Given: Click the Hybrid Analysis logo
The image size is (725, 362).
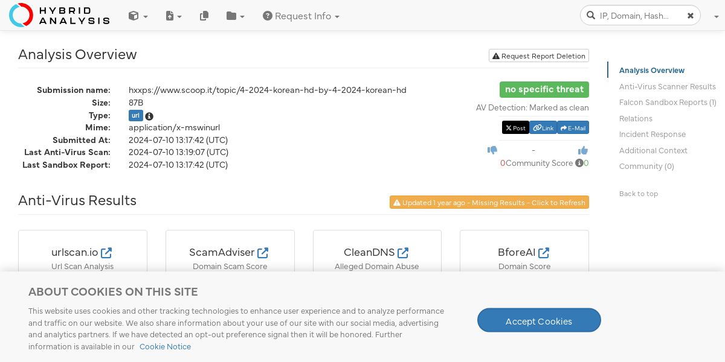Looking at the screenshot, I should click(59, 15).
